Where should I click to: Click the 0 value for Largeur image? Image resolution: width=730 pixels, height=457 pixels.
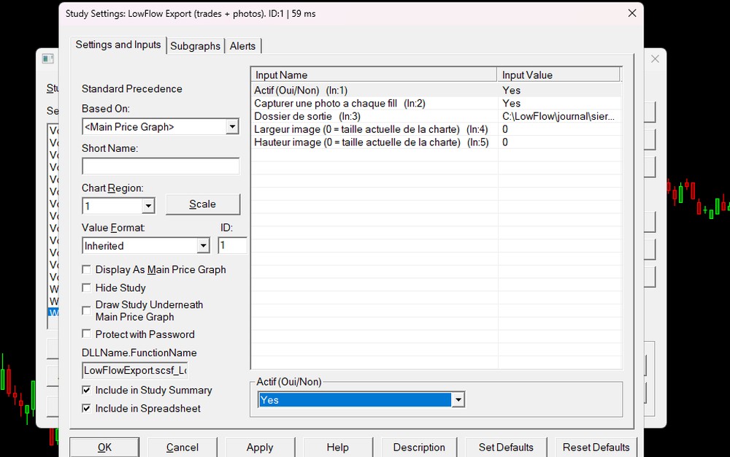pyautogui.click(x=505, y=129)
